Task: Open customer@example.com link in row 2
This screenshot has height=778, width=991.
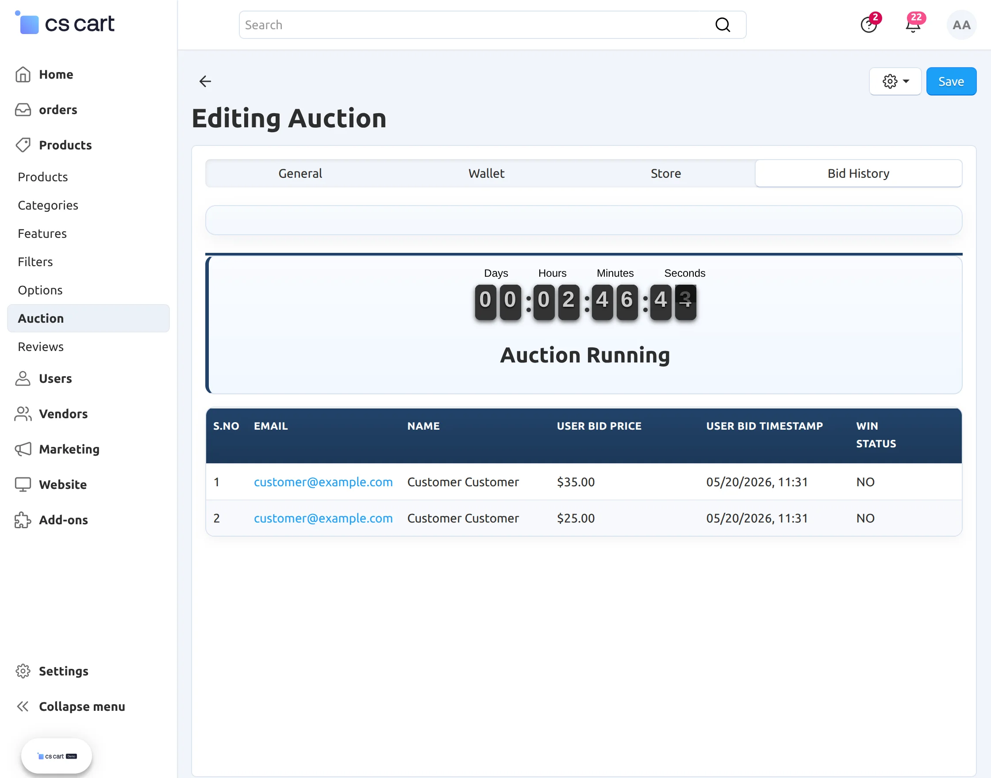Action: (x=323, y=519)
